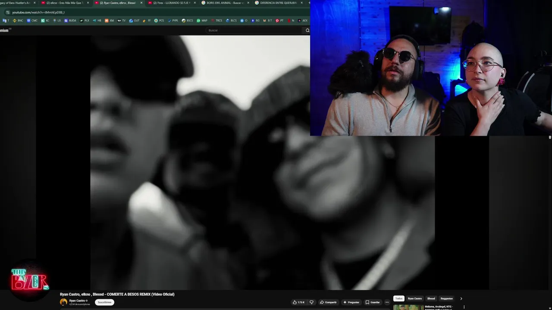Click the YouTube search magnifier icon

pyautogui.click(x=307, y=30)
